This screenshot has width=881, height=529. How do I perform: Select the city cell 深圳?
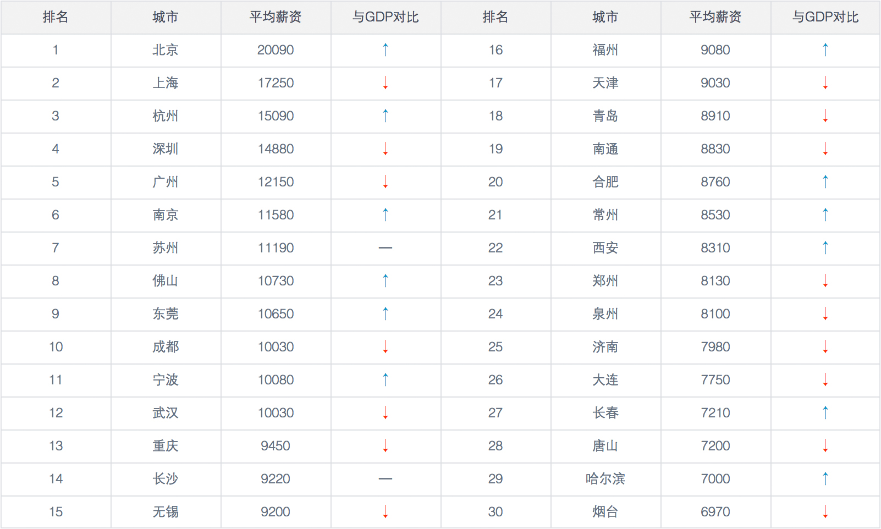tap(166, 149)
